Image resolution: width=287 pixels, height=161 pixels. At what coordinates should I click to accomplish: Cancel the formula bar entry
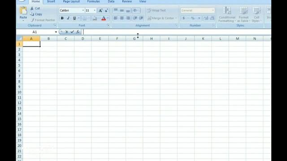tap(67, 32)
